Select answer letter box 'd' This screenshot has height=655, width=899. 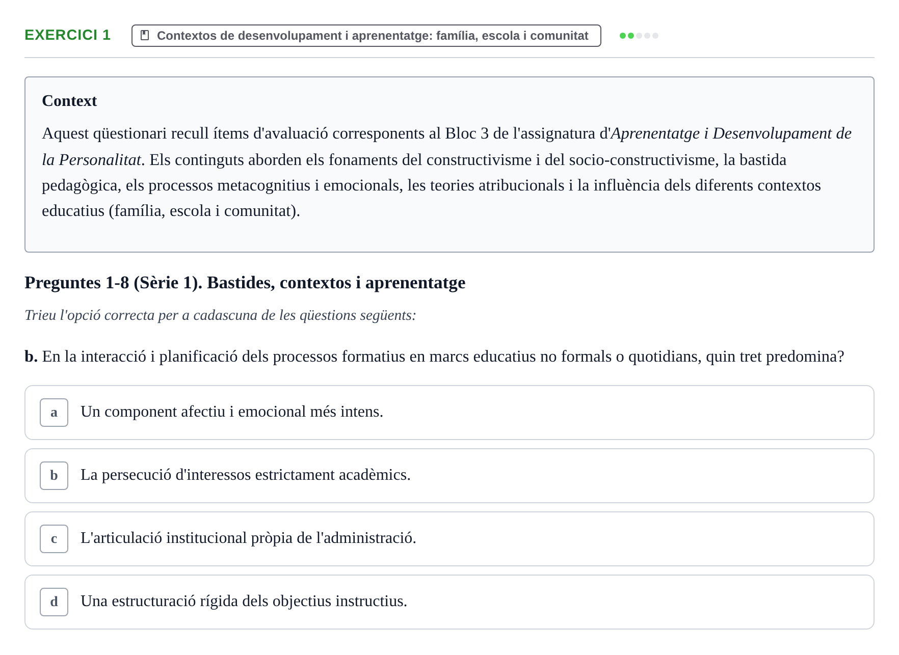point(54,602)
